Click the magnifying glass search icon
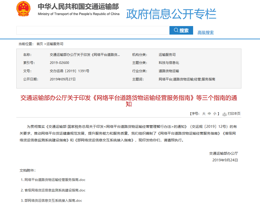The height and width of the screenshot is (206, 260). click(176, 30)
